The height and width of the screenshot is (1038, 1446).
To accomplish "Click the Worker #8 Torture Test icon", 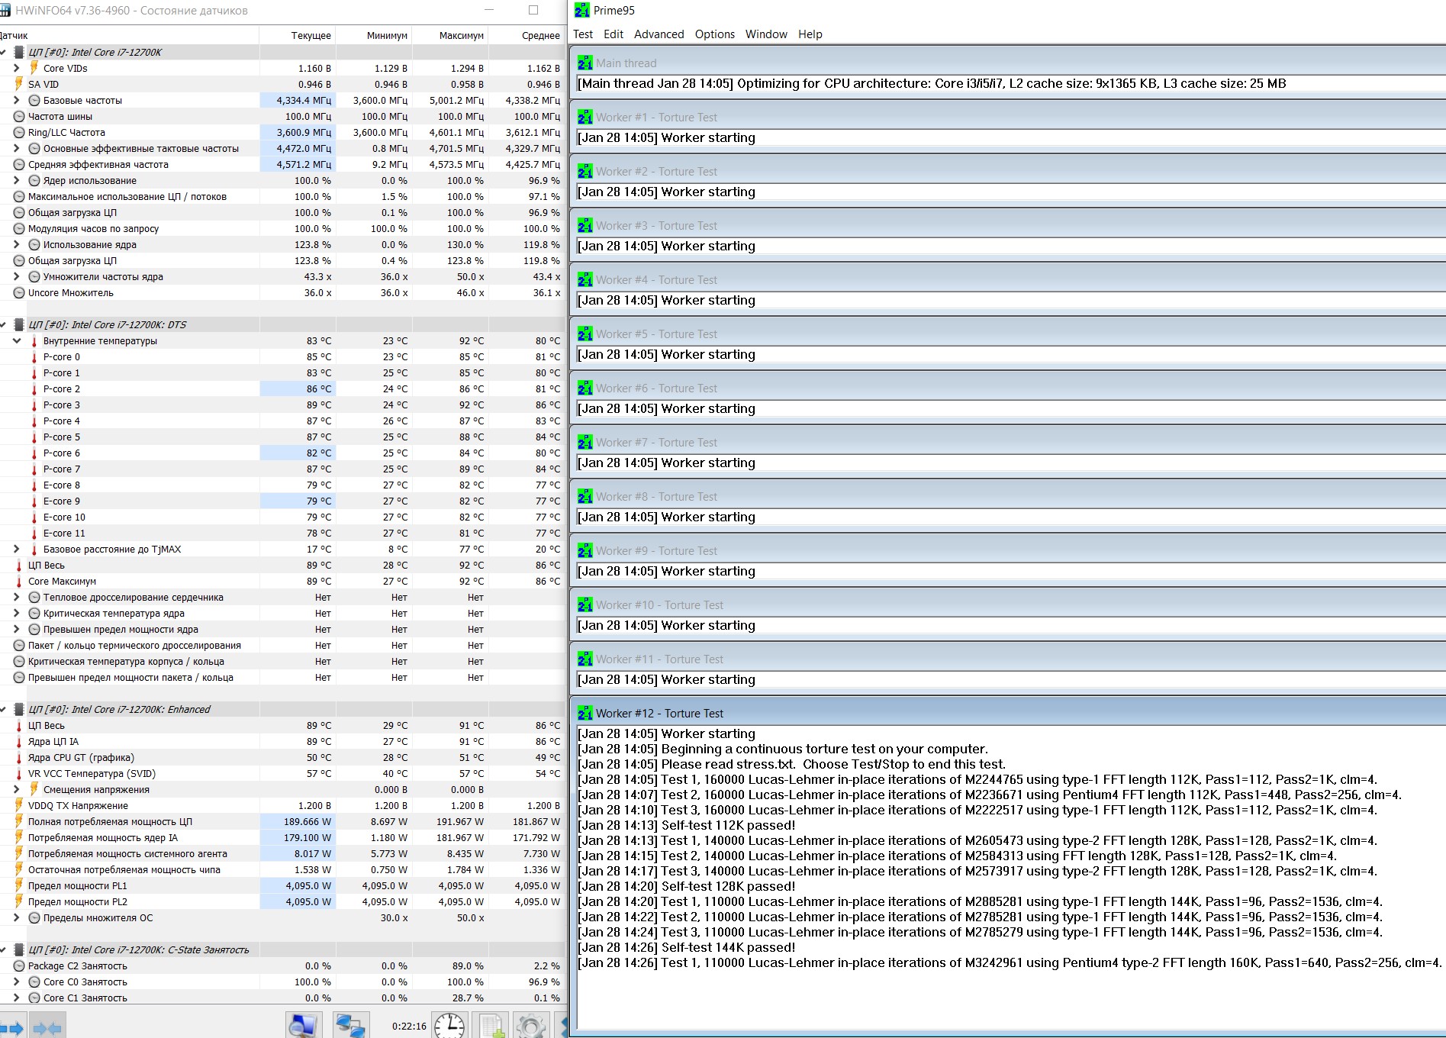I will coord(585,496).
